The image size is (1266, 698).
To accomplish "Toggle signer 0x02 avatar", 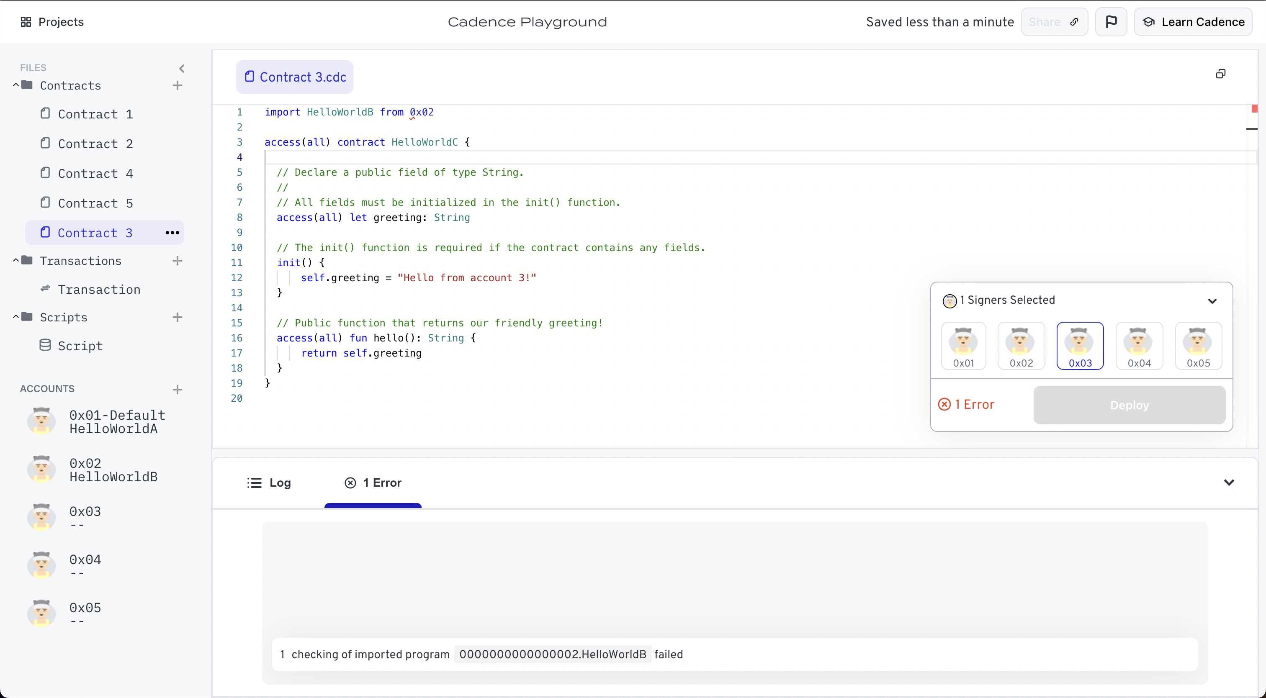I will (x=1021, y=346).
